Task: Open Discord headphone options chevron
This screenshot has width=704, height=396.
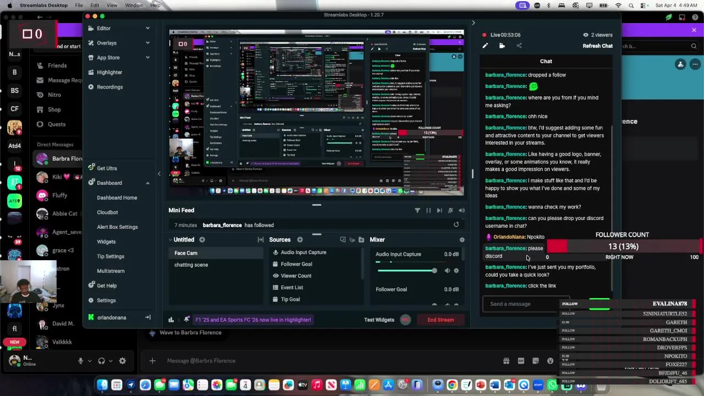Action: tap(110, 361)
